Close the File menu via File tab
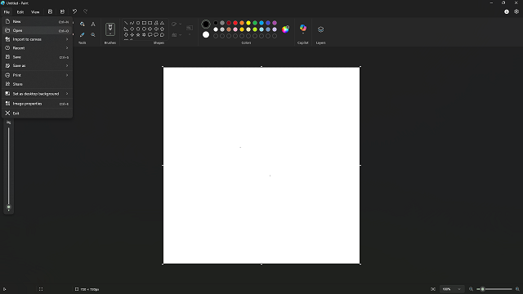Screen dimensions: 523x294 [7, 12]
